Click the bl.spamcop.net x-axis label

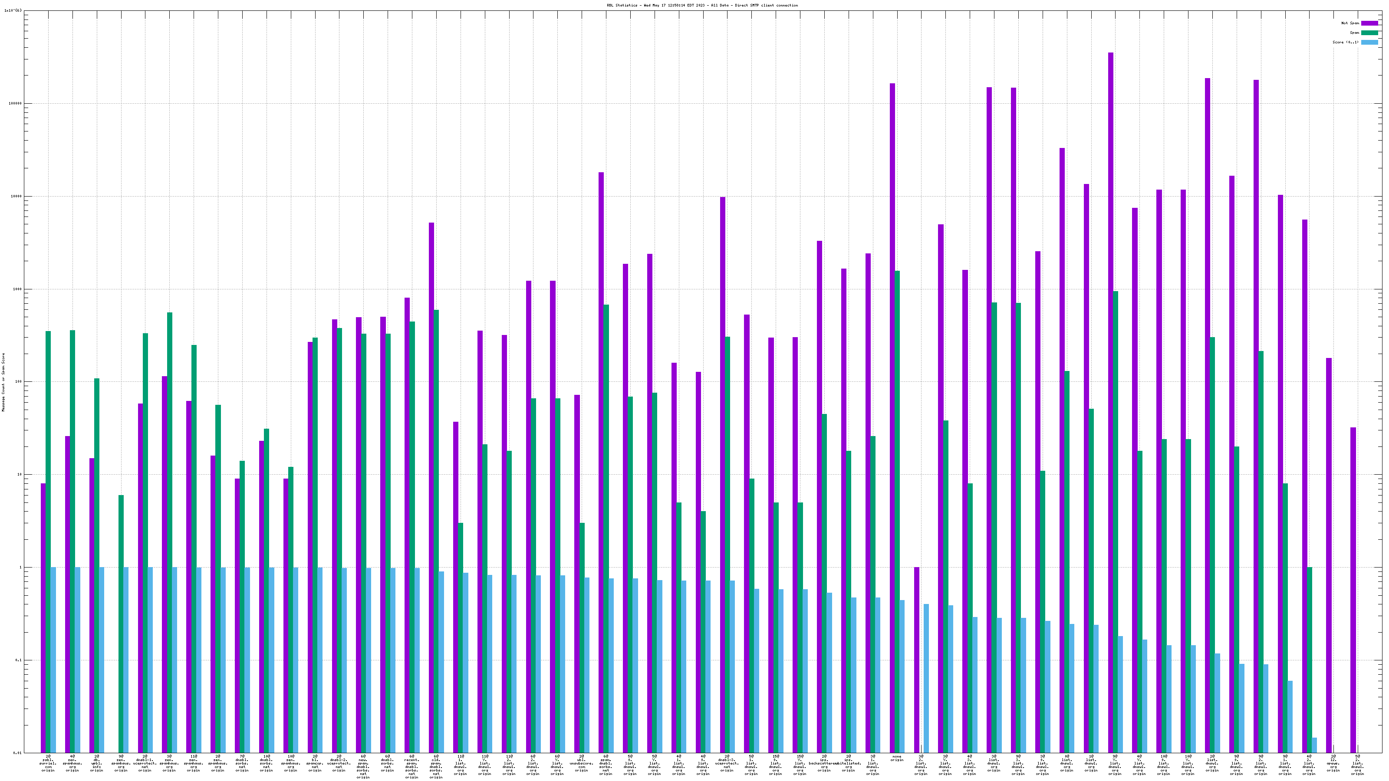315,764
